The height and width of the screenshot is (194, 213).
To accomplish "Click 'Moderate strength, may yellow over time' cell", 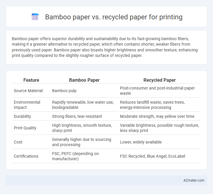I will pyautogui.click(x=157, y=116).
